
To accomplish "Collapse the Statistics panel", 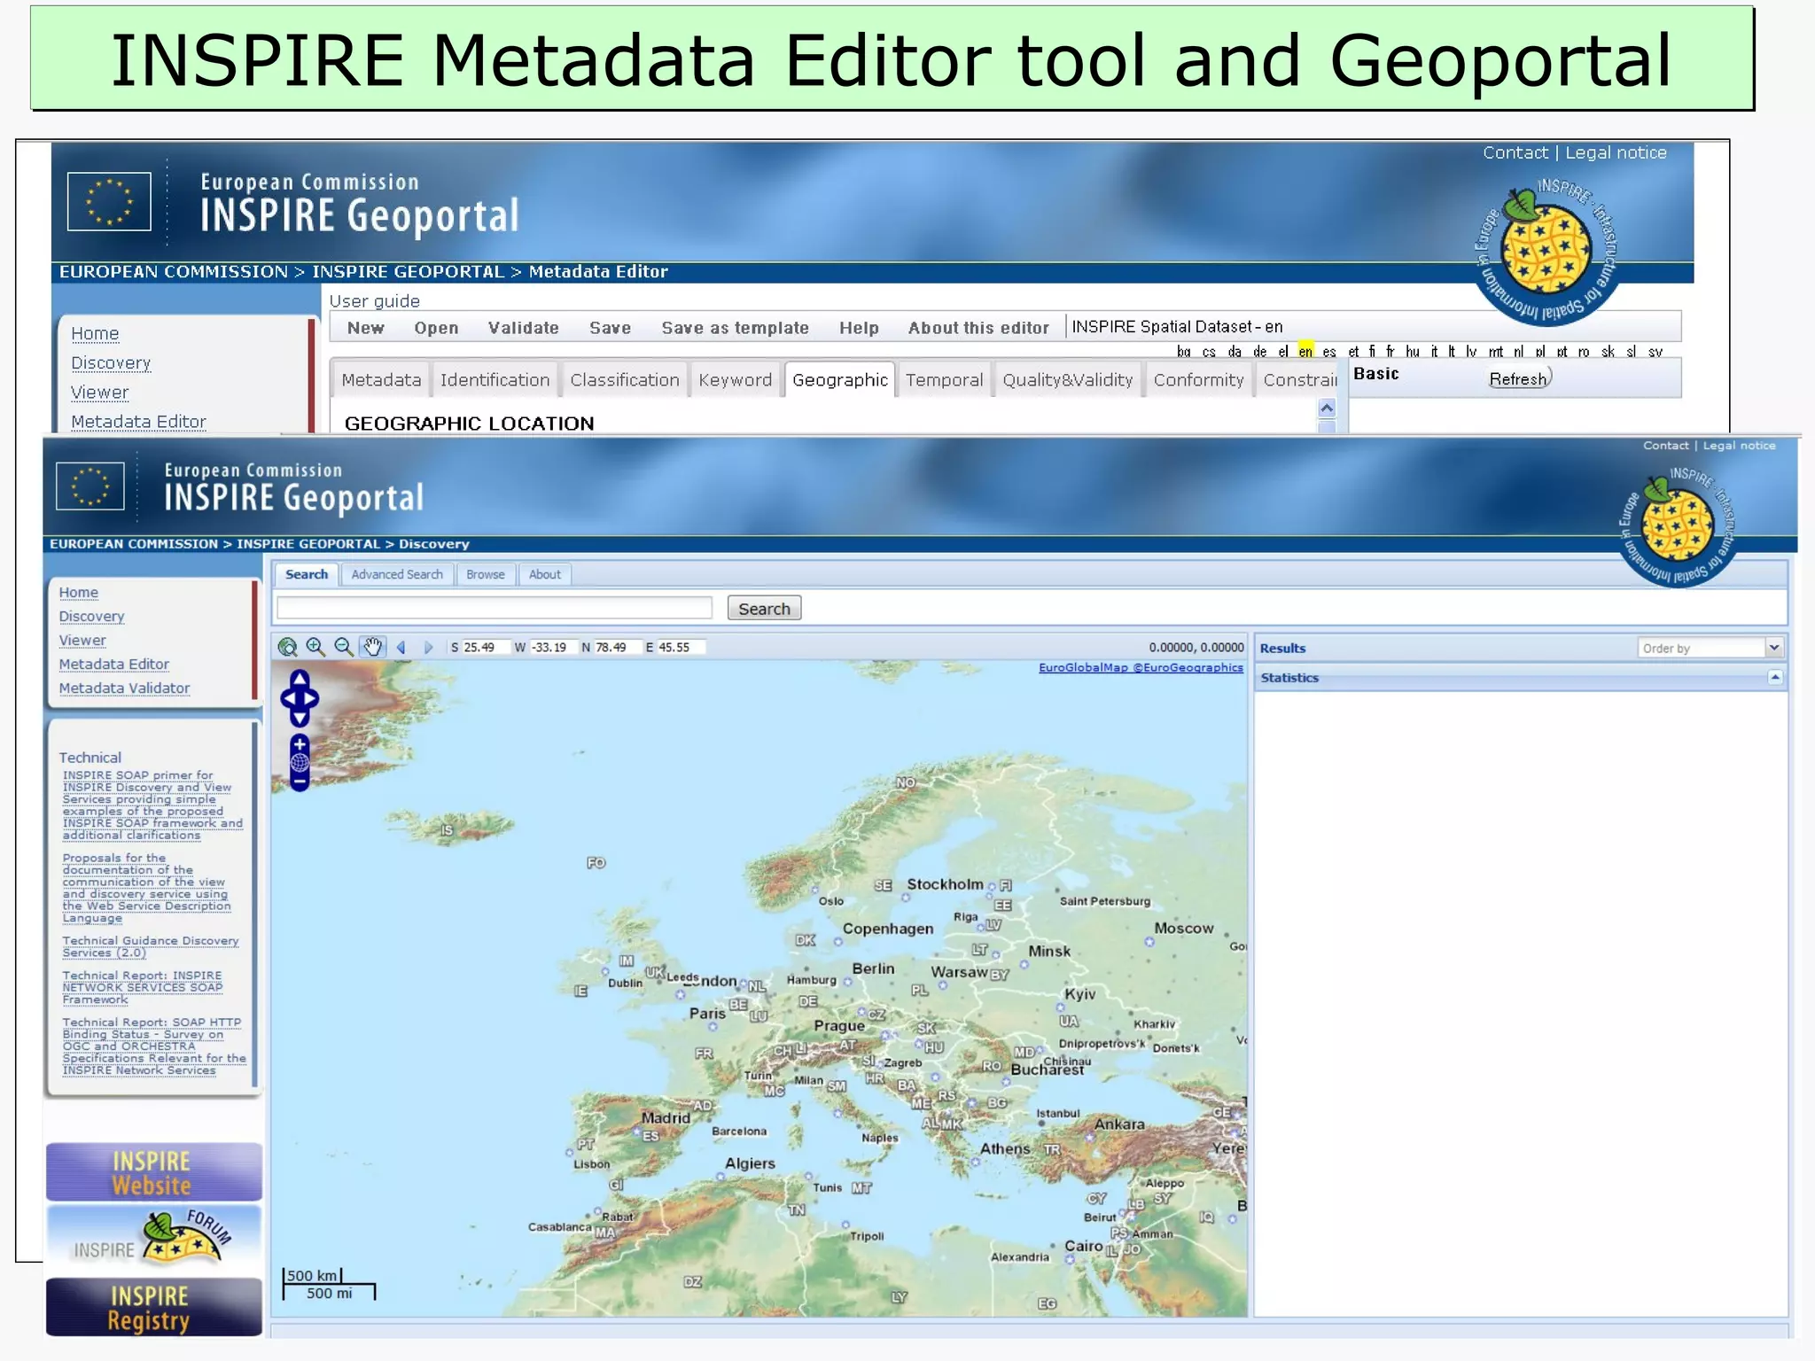I will [1774, 677].
